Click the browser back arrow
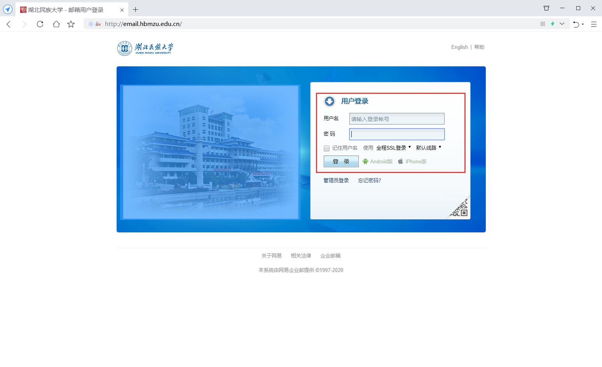602x367 pixels. [9, 24]
